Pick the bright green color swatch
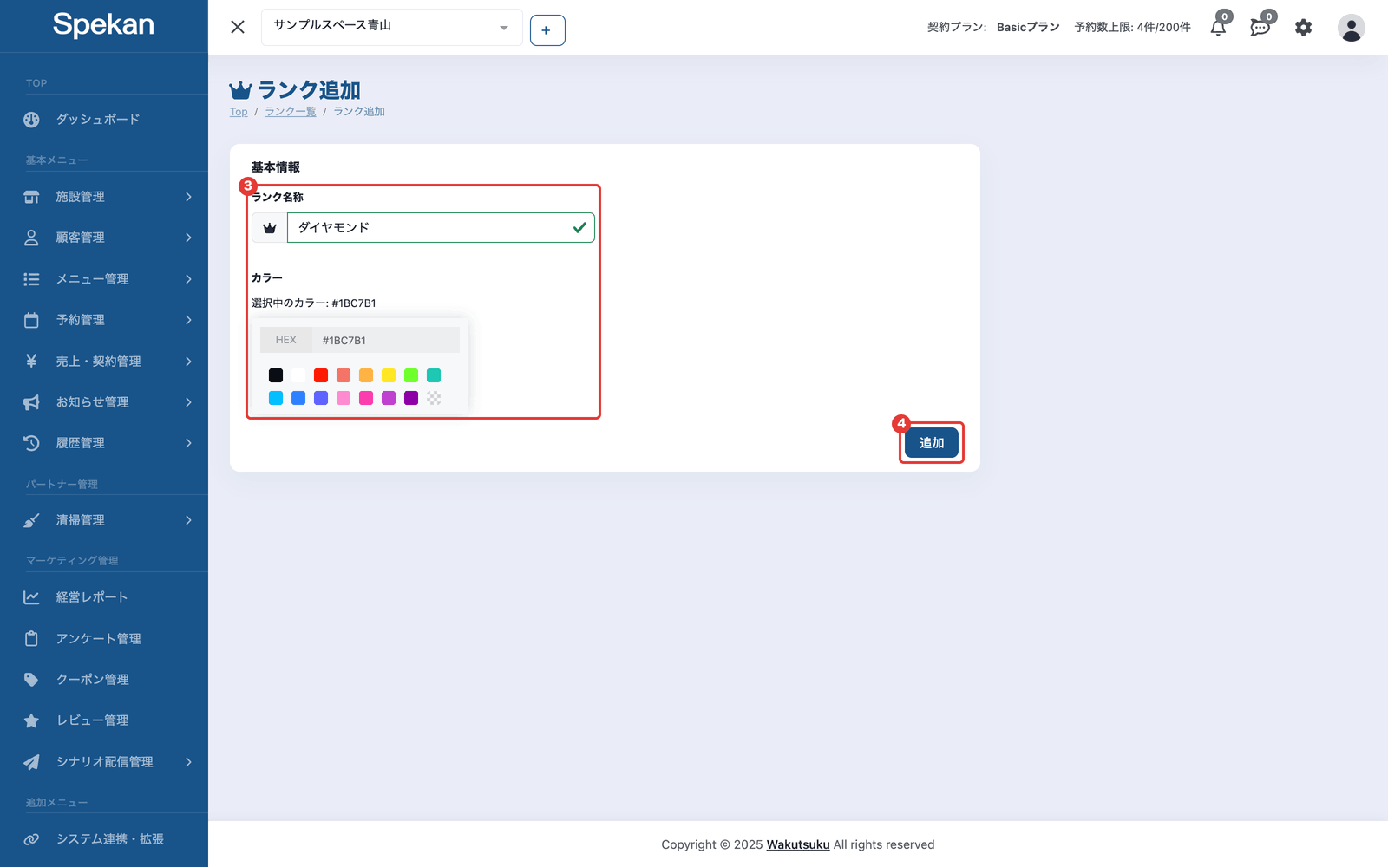The image size is (1388, 867). [x=411, y=375]
